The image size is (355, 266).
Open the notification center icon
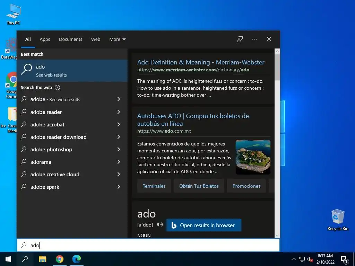pyautogui.click(x=344, y=259)
